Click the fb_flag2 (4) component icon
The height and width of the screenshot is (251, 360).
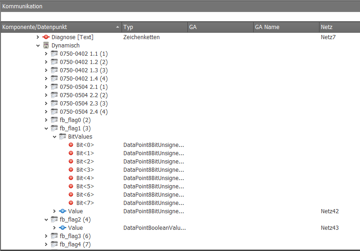click(54, 219)
